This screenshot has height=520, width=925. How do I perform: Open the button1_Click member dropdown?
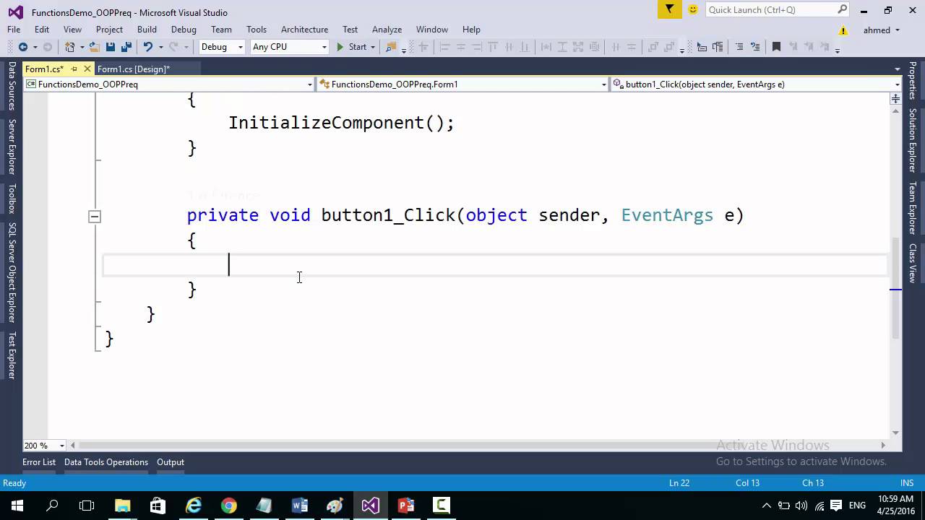click(x=756, y=84)
